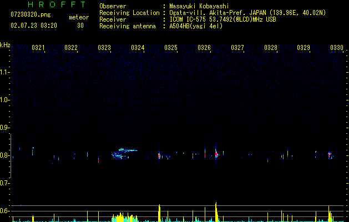Viewport: 349px width, 222px height.
Task: Click the 0323 time marker
Action: (x=104, y=48)
